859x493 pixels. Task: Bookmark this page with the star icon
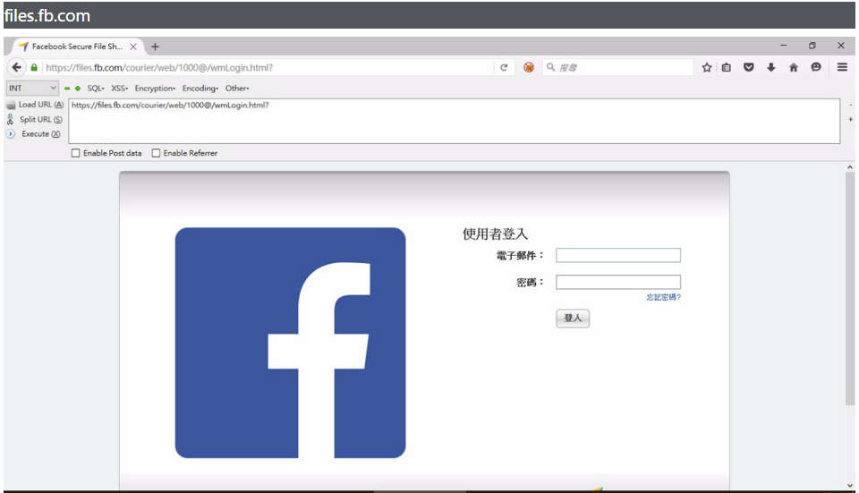point(707,67)
